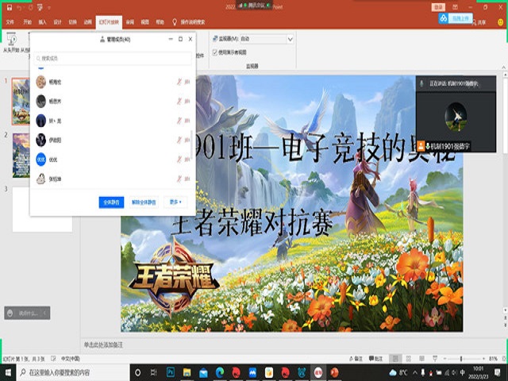This screenshot has width=508, height=381.
Task: Click the zoom in plus button
Action: point(483,359)
